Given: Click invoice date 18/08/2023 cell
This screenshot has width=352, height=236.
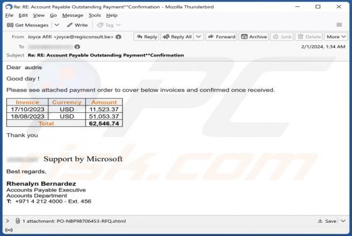Looking at the screenshot, I should point(28,116).
